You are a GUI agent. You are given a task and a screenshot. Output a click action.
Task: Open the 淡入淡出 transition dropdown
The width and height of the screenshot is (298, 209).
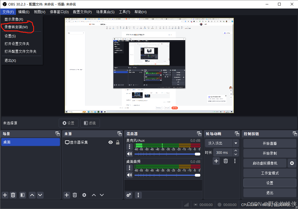click(236, 143)
